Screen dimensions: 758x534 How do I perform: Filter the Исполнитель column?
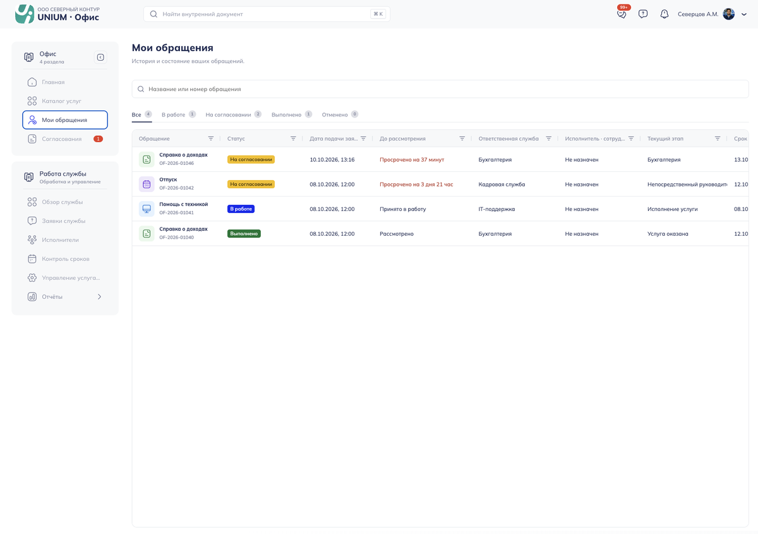pyautogui.click(x=631, y=138)
